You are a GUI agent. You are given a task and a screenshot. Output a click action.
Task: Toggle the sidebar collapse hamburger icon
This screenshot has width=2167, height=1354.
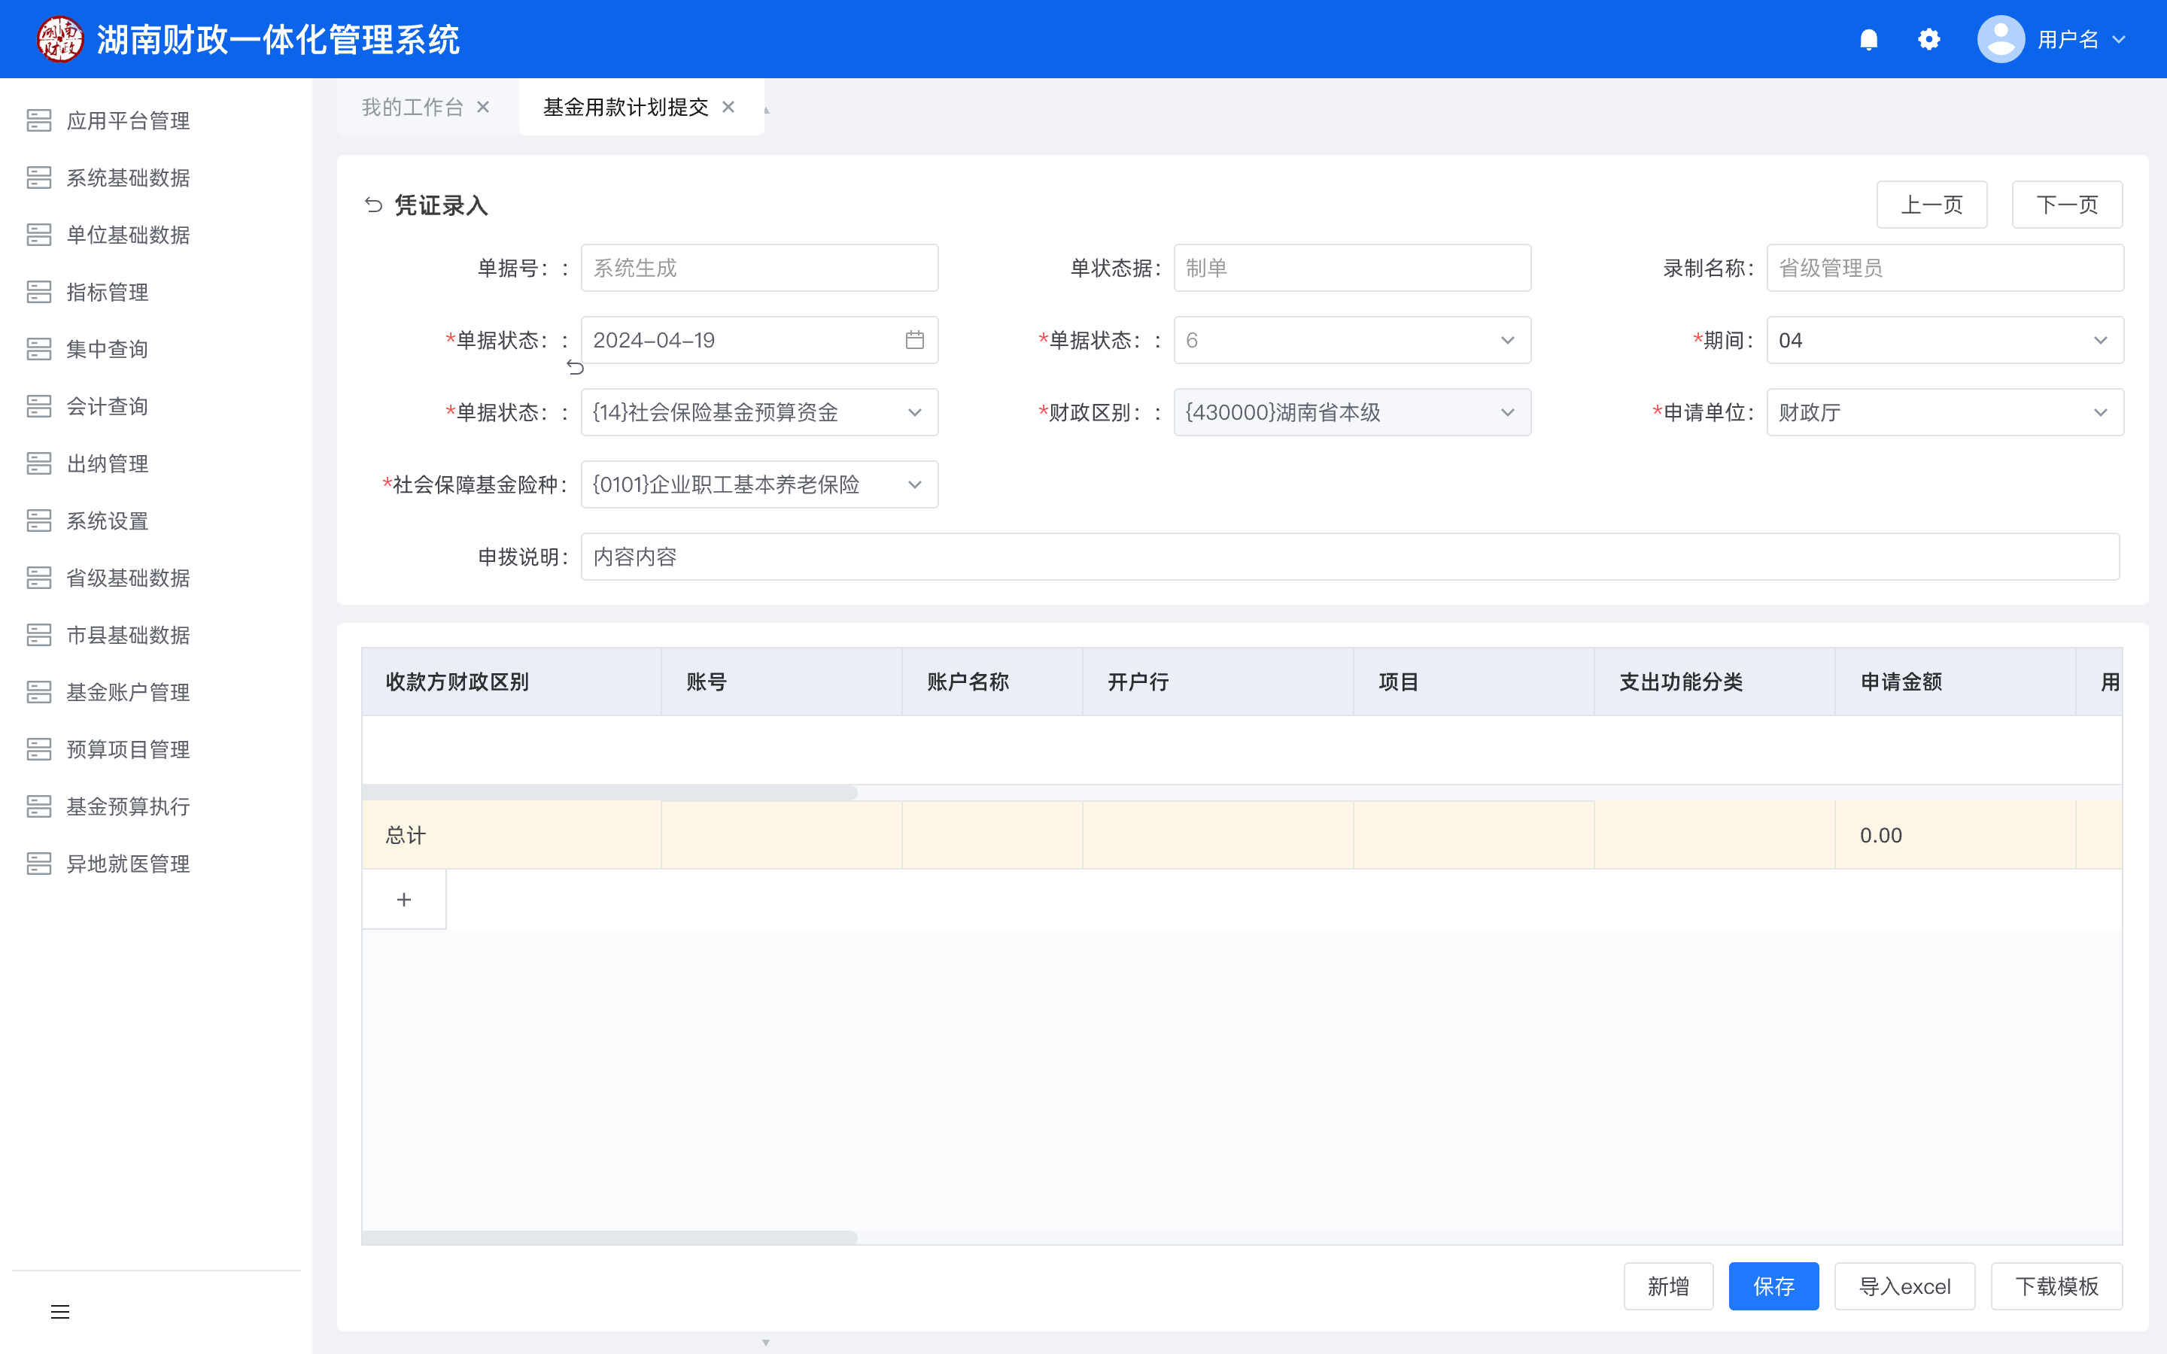[x=60, y=1312]
